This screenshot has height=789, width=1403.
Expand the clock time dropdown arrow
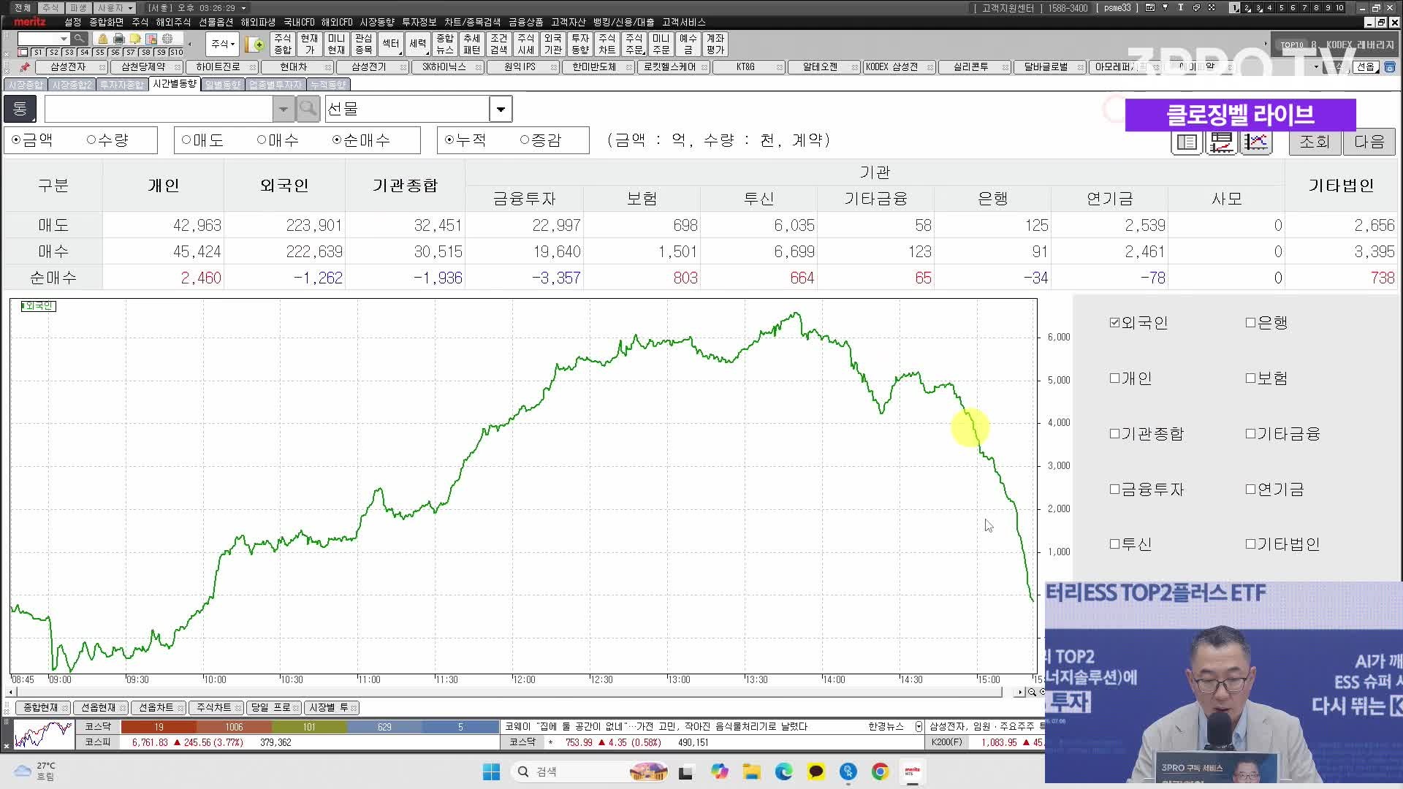(243, 7)
